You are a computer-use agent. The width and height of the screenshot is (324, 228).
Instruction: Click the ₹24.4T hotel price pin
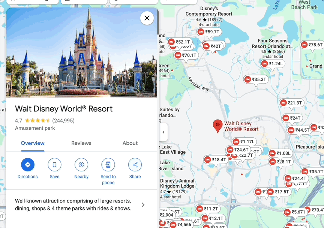[x=296, y=178]
